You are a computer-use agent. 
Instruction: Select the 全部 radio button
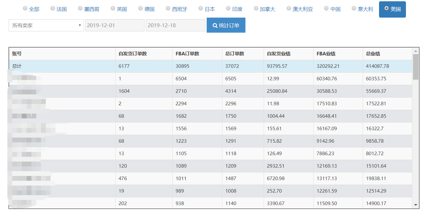coord(25,9)
